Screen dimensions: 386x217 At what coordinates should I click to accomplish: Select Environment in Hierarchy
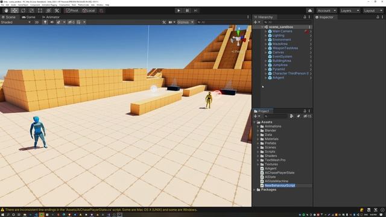click(282, 40)
